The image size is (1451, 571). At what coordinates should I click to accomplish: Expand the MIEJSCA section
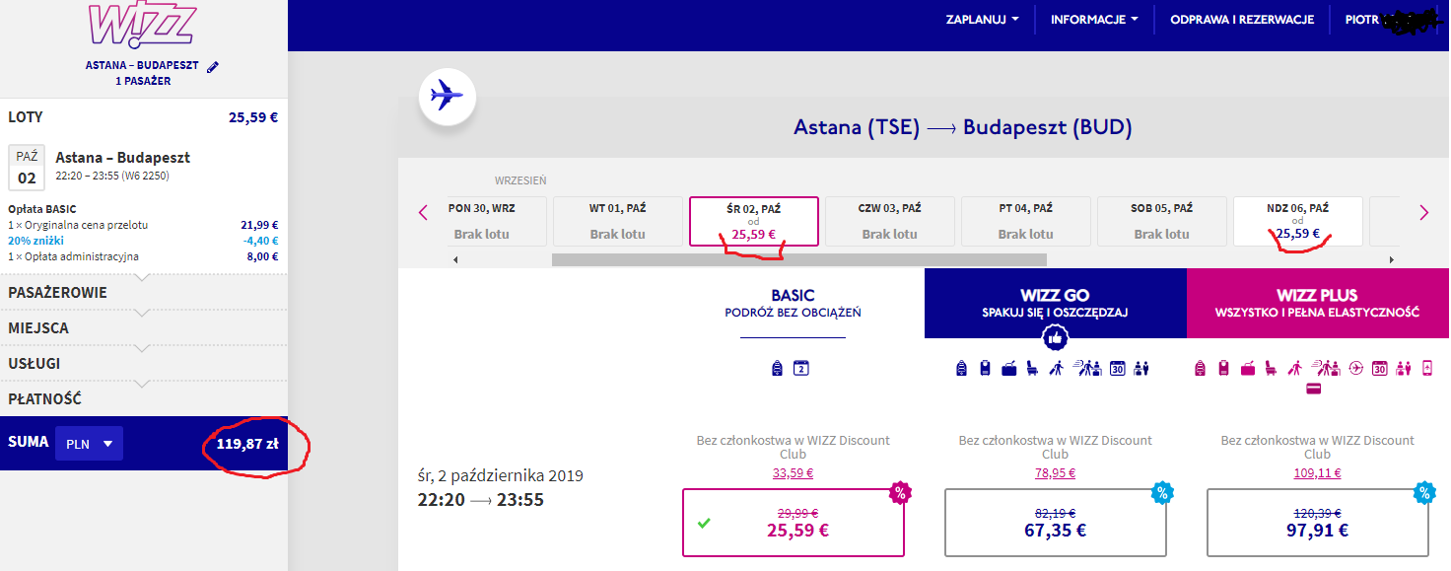pos(144,328)
